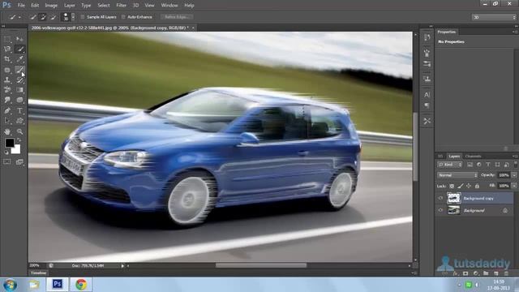The image size is (519, 292).
Task: Open the layer filter Kind dropdown
Action: pos(449,165)
